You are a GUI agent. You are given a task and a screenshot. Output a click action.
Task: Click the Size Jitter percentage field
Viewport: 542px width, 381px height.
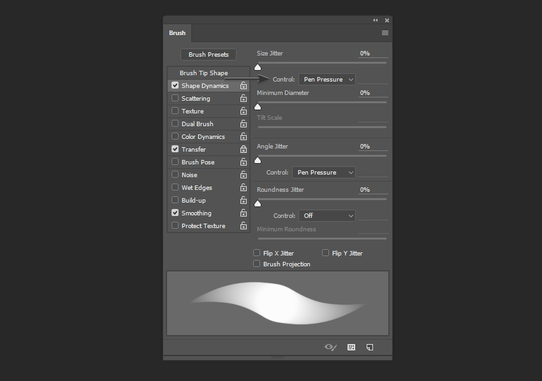(373, 54)
